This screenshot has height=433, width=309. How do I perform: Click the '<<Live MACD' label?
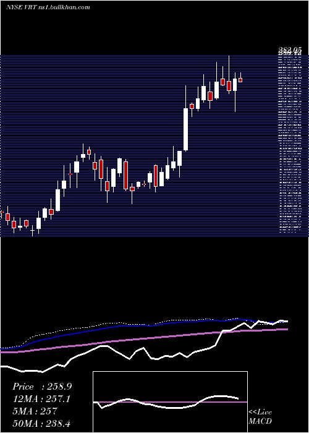click(260, 417)
